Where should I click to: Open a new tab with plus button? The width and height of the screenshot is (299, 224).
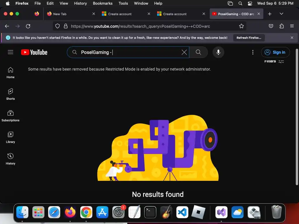point(270,14)
